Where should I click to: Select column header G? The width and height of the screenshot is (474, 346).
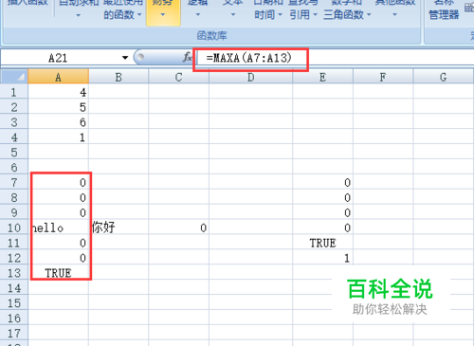click(x=443, y=77)
